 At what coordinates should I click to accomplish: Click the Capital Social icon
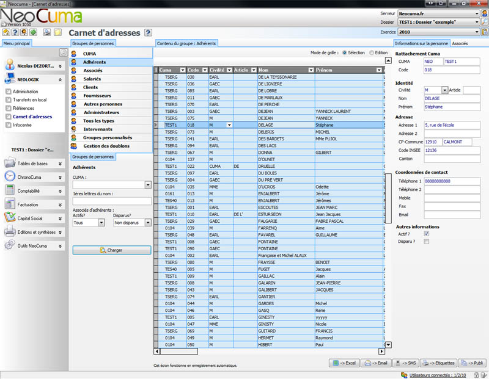point(10,217)
